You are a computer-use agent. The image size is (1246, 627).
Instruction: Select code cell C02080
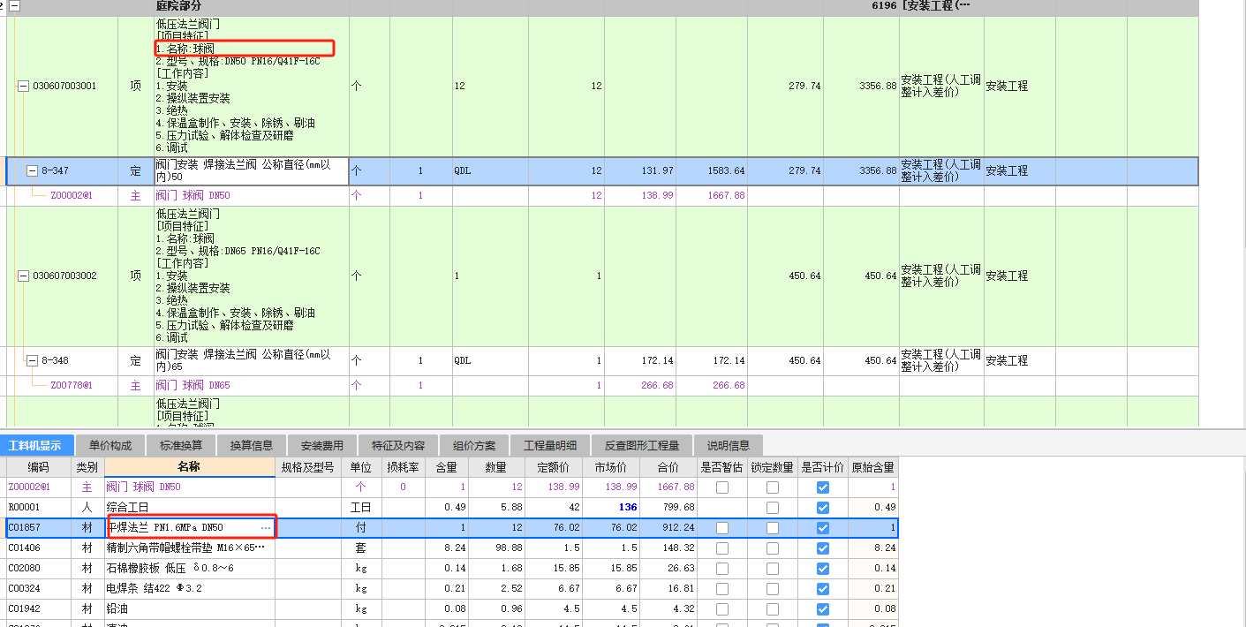click(38, 569)
